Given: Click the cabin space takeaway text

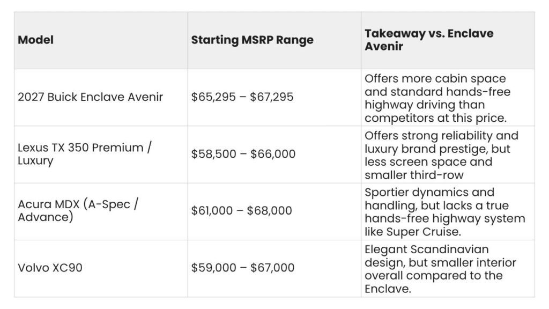Looking at the screenshot, I should click(x=437, y=98).
